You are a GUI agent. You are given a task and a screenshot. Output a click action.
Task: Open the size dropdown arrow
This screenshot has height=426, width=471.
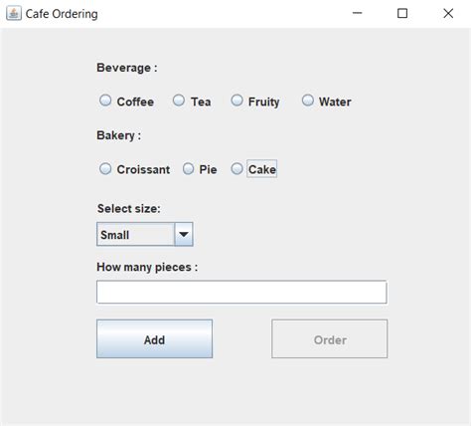coord(184,234)
